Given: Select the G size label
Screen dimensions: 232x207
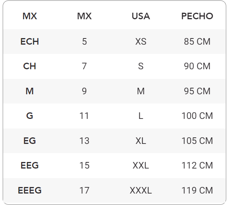Looking at the screenshot, I should (30, 116).
